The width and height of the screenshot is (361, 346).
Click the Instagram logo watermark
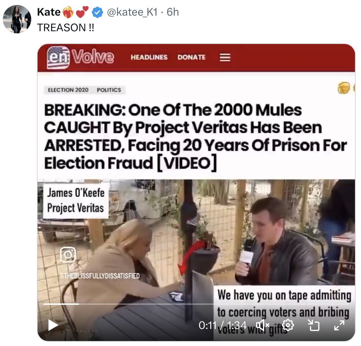[68, 254]
